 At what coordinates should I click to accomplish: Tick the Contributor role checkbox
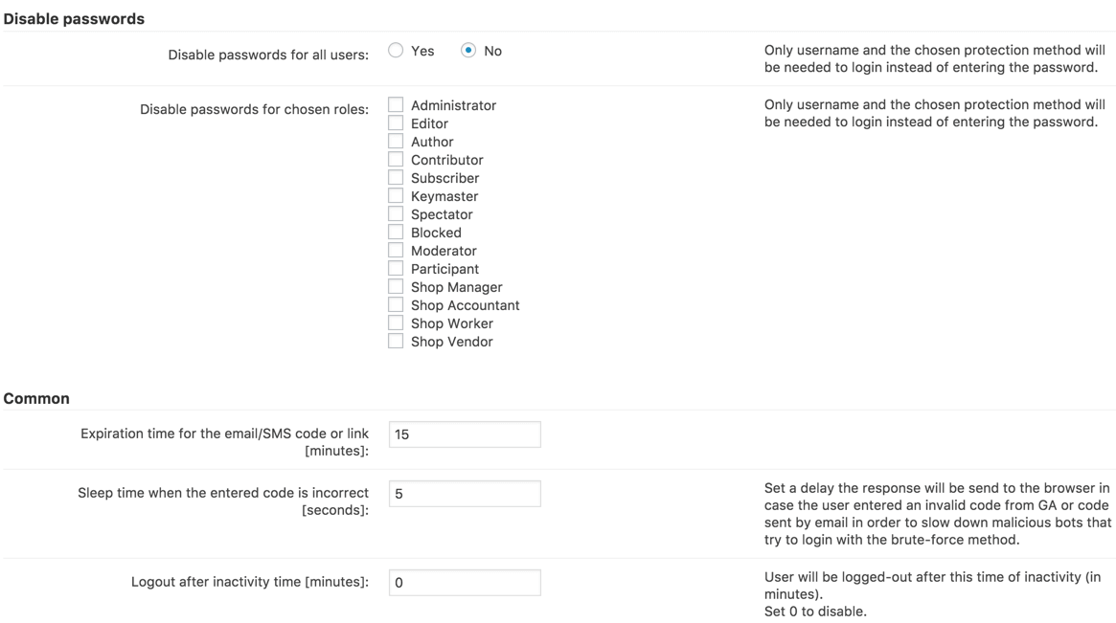[396, 159]
